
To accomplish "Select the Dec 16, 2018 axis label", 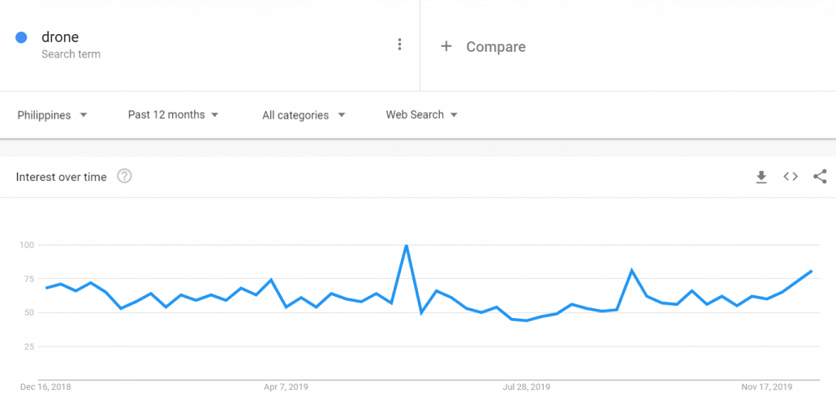I will pos(45,387).
